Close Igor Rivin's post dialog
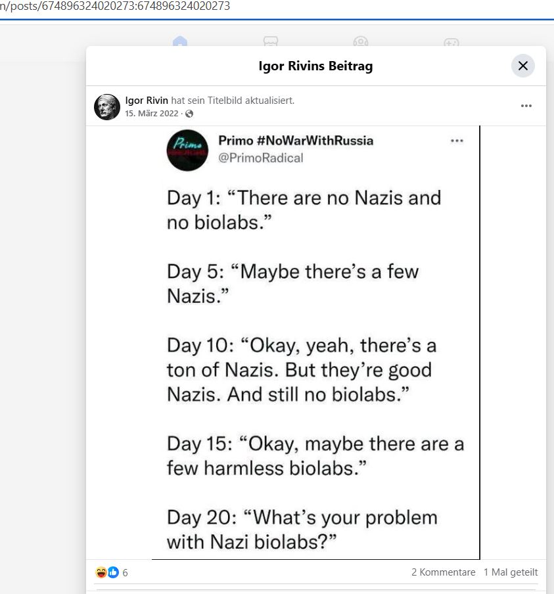Screen dimensions: 554x594 pyautogui.click(x=523, y=66)
